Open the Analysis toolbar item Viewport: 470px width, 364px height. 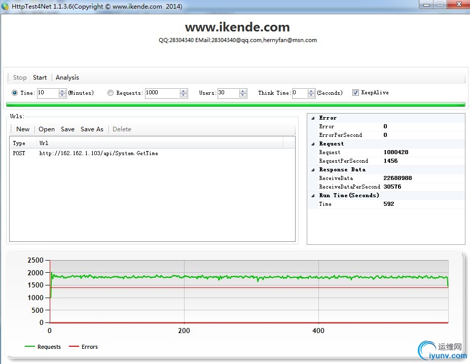click(x=67, y=78)
